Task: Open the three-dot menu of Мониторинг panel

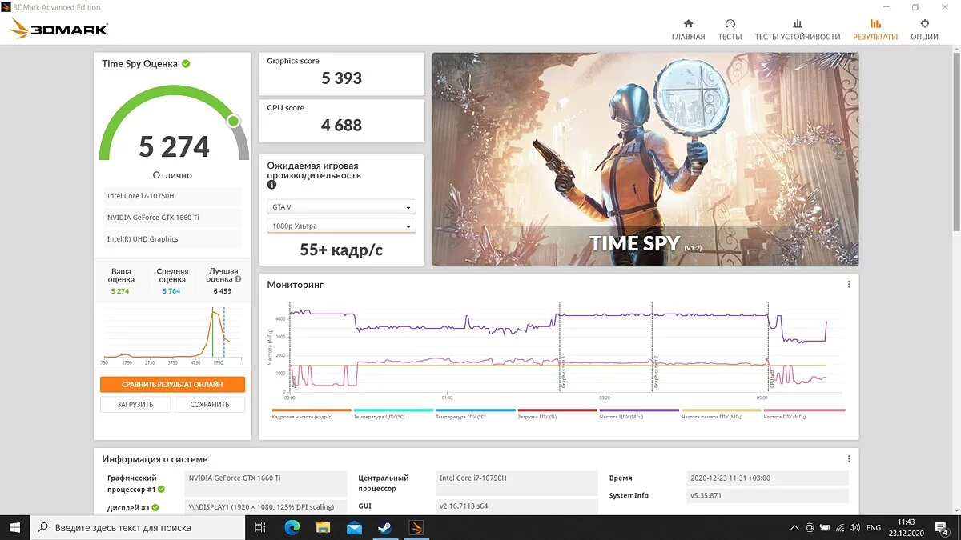Action: coord(849,285)
